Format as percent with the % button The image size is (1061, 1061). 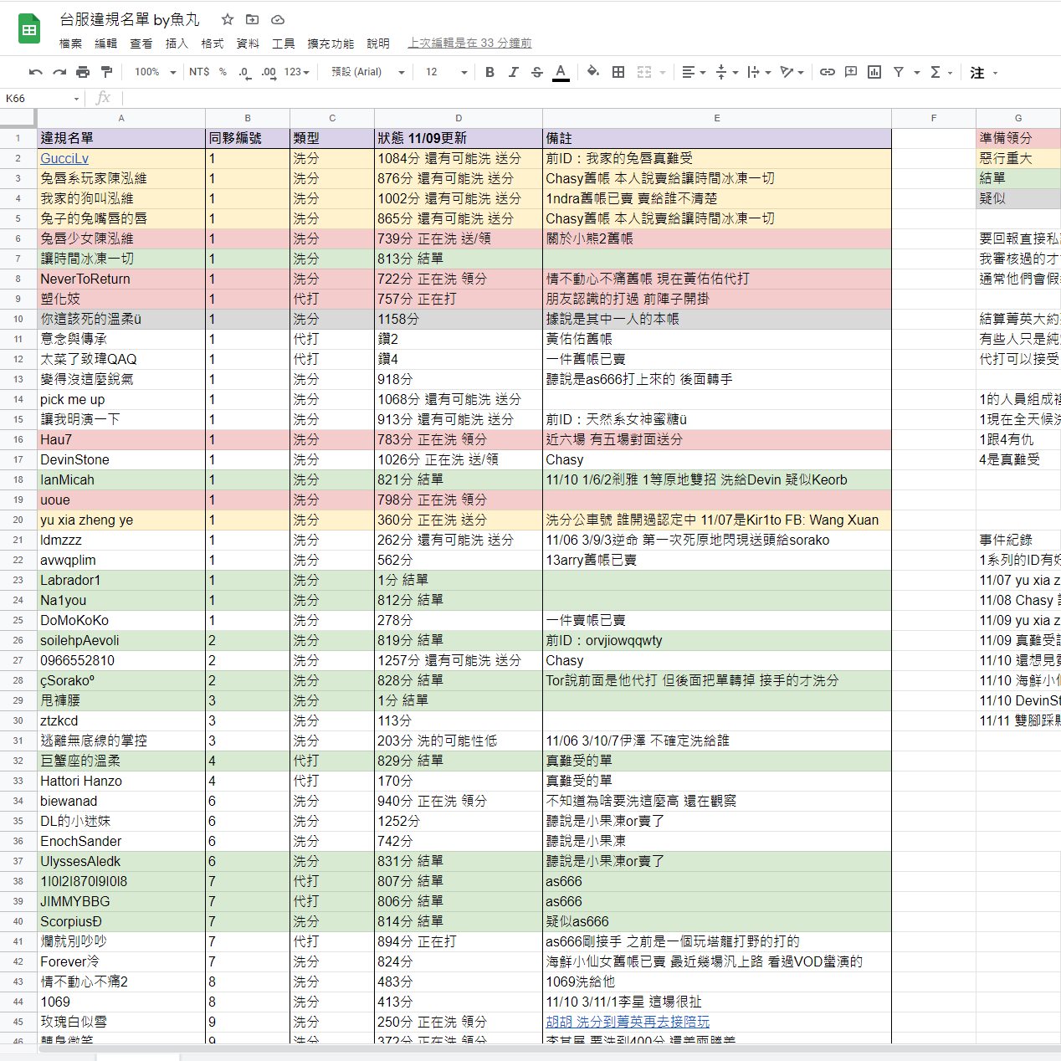click(223, 73)
